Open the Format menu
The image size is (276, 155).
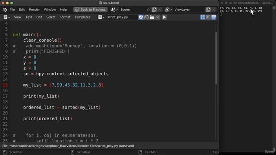click(65, 17)
